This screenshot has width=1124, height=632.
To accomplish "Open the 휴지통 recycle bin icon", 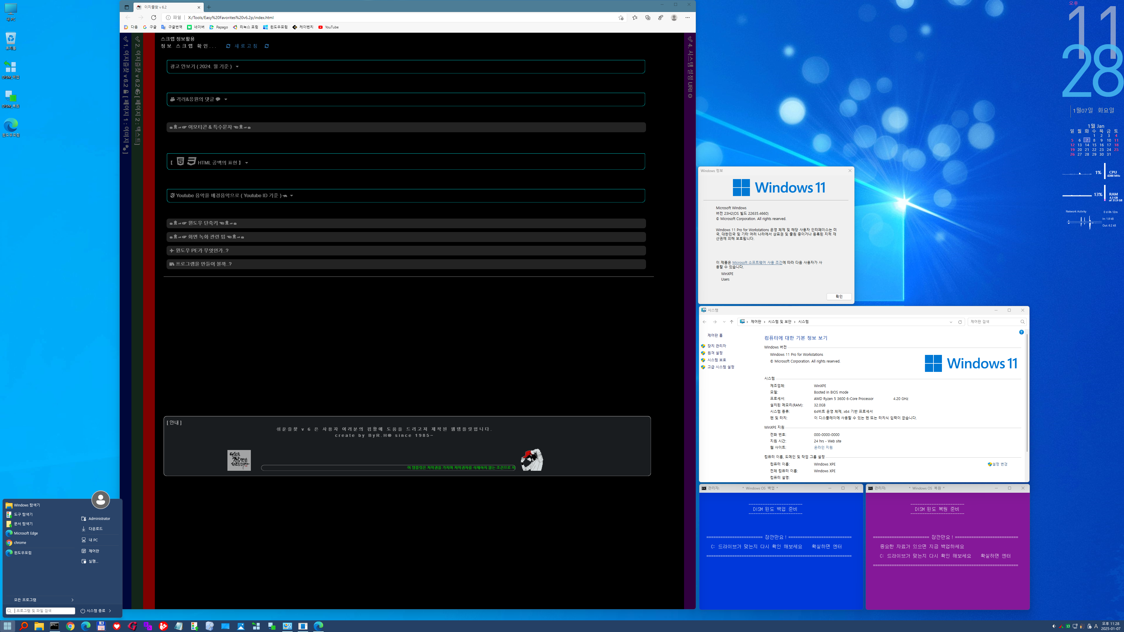I will (x=11, y=41).
